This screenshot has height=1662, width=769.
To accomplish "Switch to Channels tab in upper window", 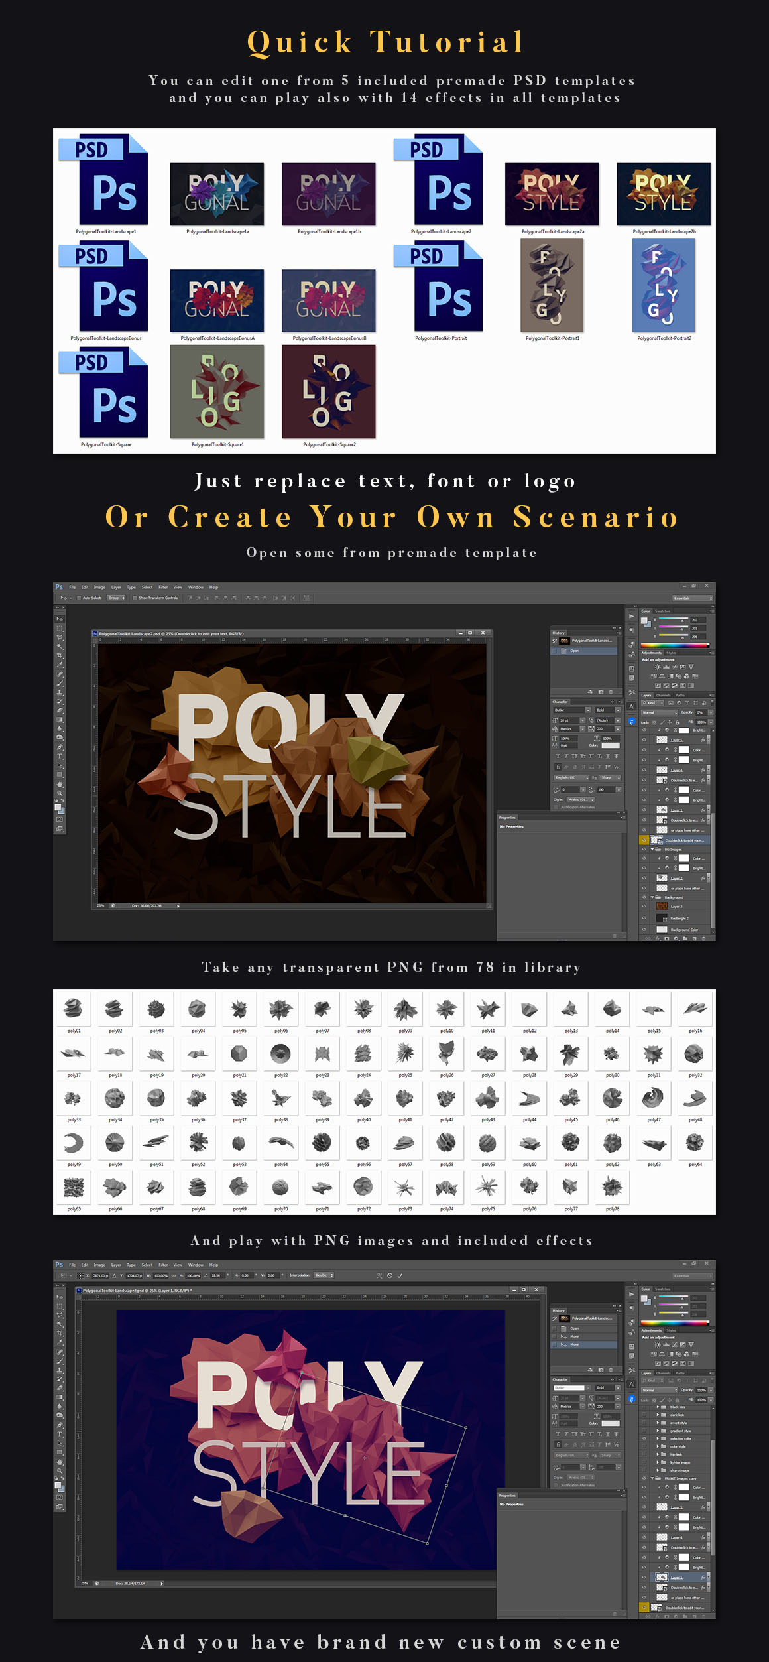I will [x=663, y=695].
